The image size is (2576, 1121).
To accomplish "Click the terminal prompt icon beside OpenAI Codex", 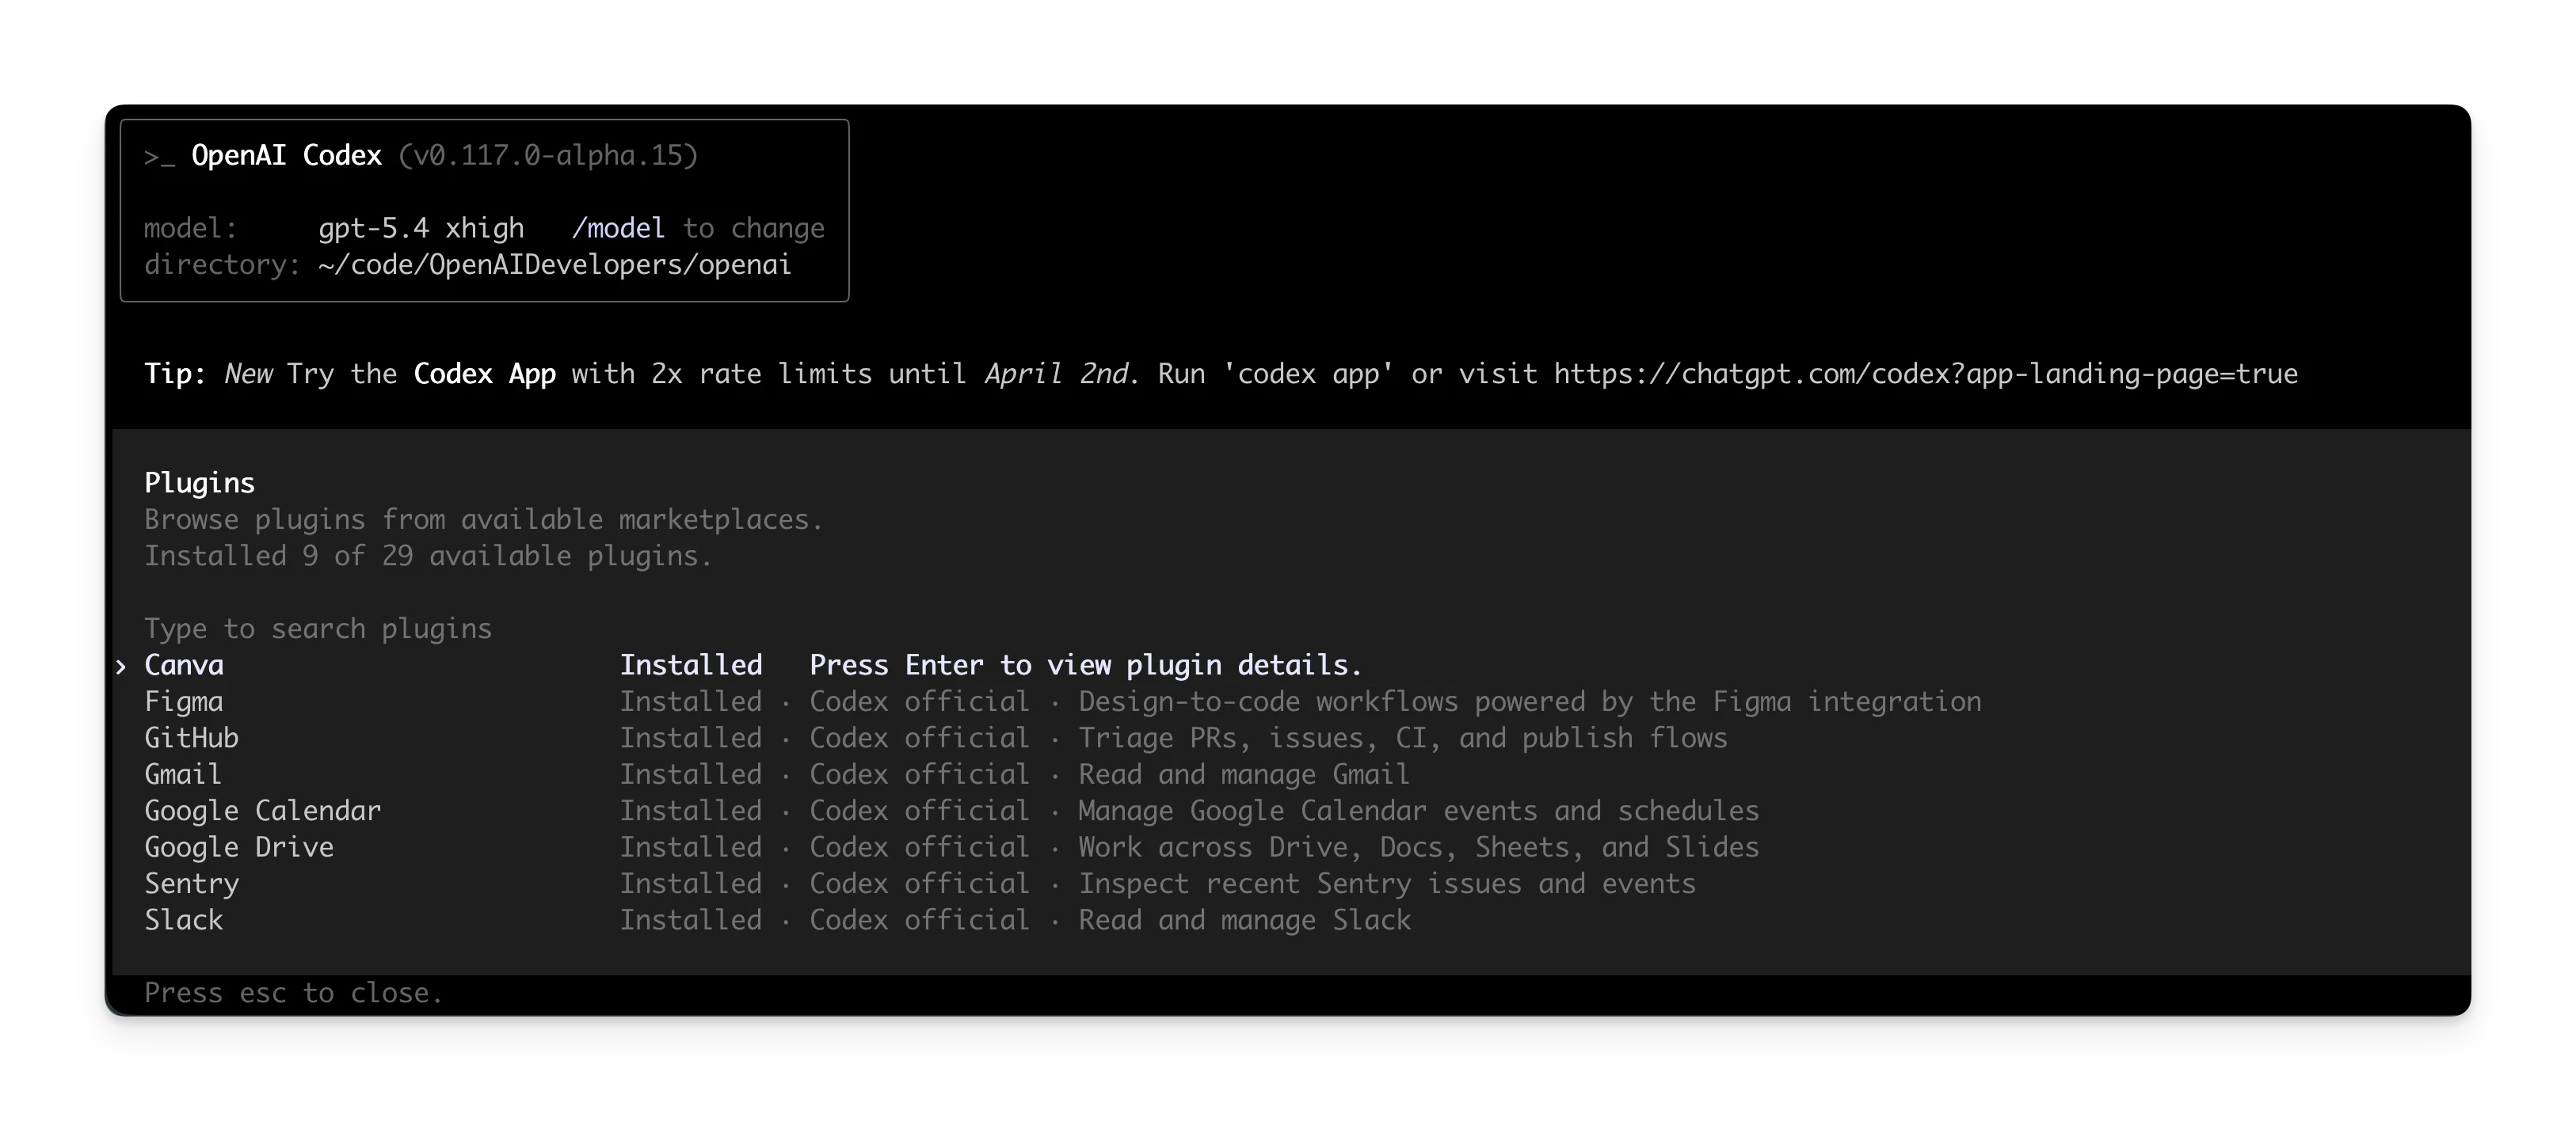I will point(159,157).
